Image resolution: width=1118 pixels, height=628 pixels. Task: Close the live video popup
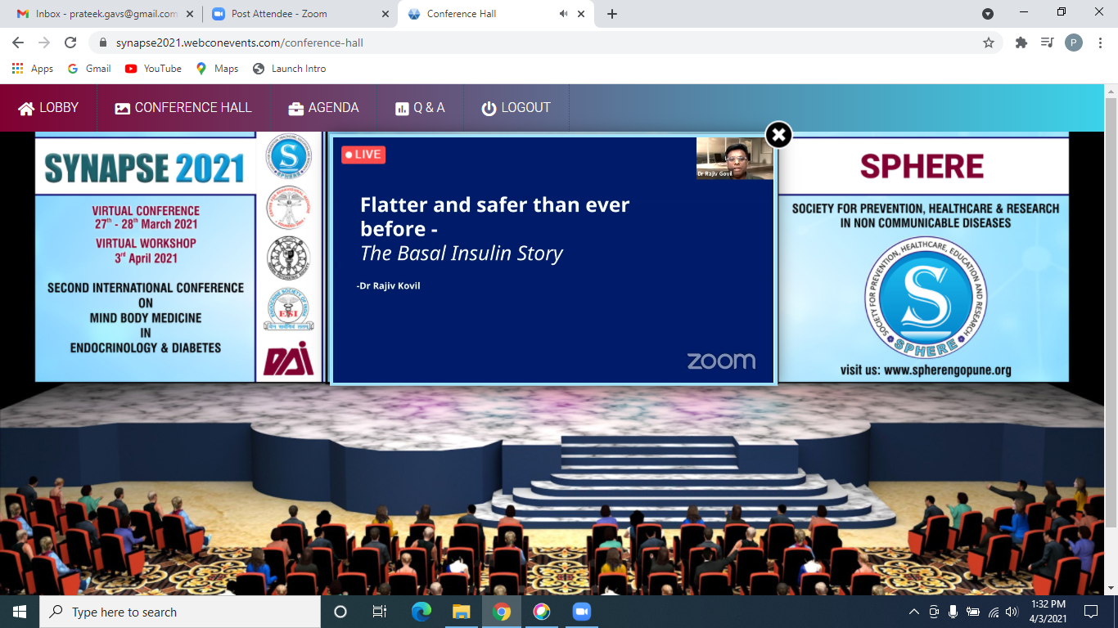coord(778,135)
